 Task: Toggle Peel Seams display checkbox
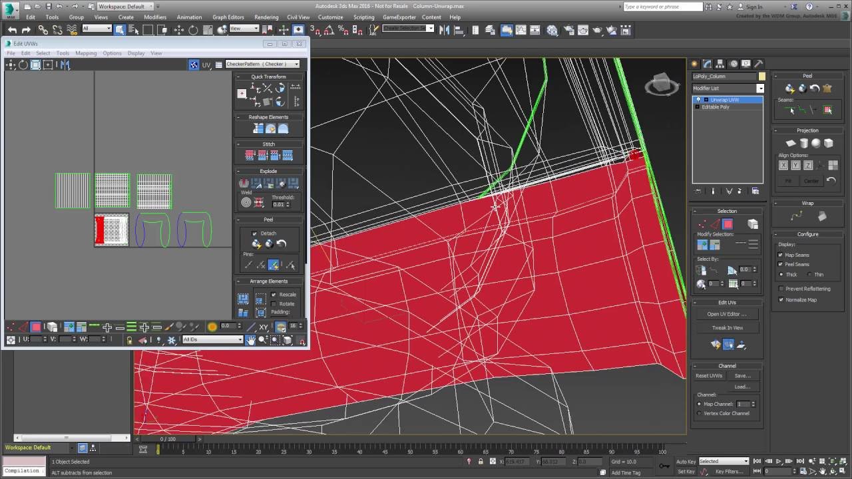781,264
